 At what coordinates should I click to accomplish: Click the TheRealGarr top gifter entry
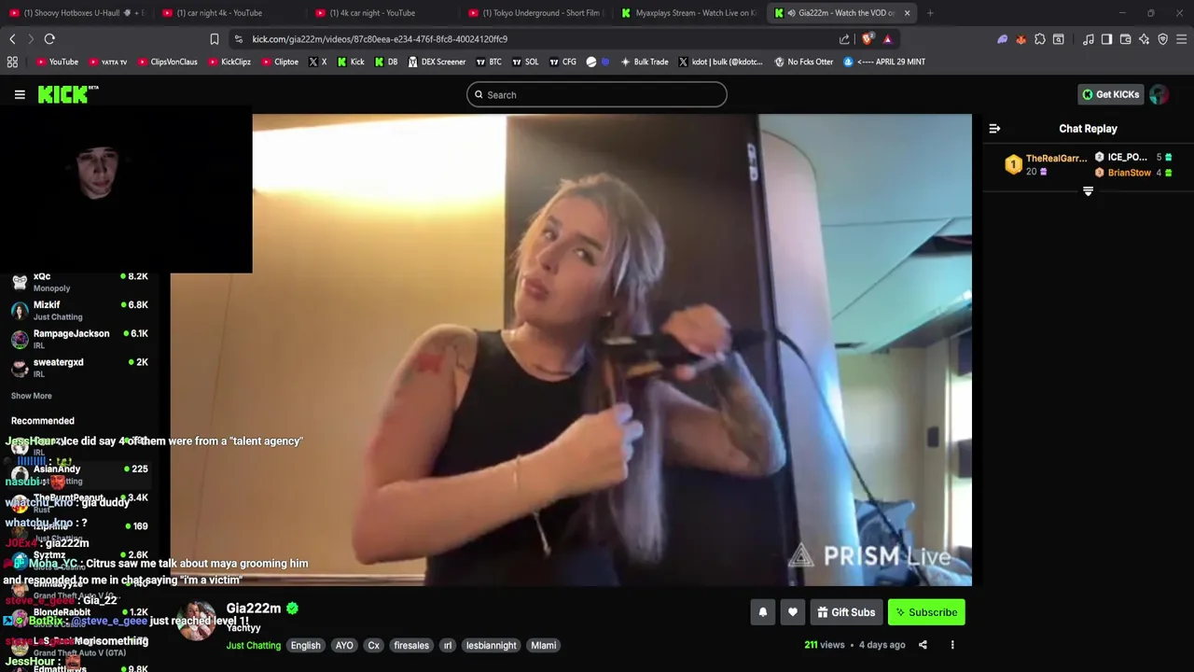[1046, 164]
